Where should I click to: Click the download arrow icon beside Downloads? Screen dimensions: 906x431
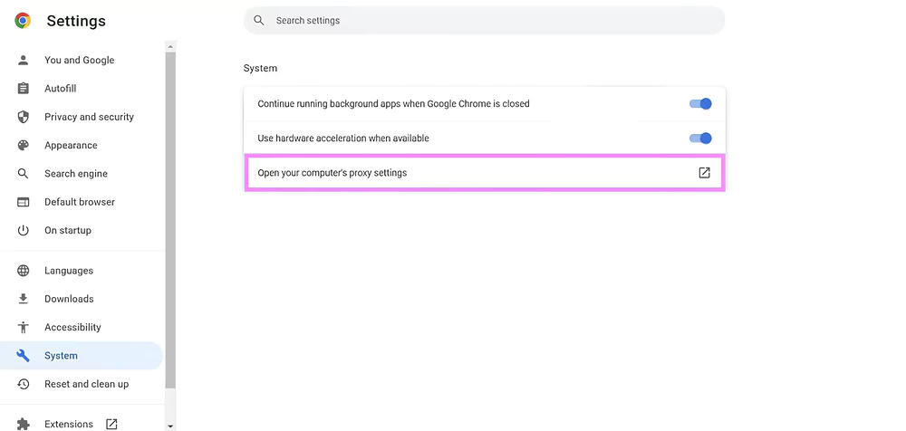[24, 299]
